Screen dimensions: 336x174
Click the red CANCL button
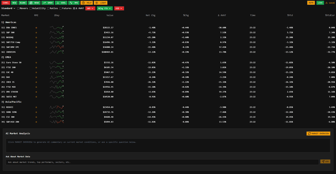coord(6,3)
